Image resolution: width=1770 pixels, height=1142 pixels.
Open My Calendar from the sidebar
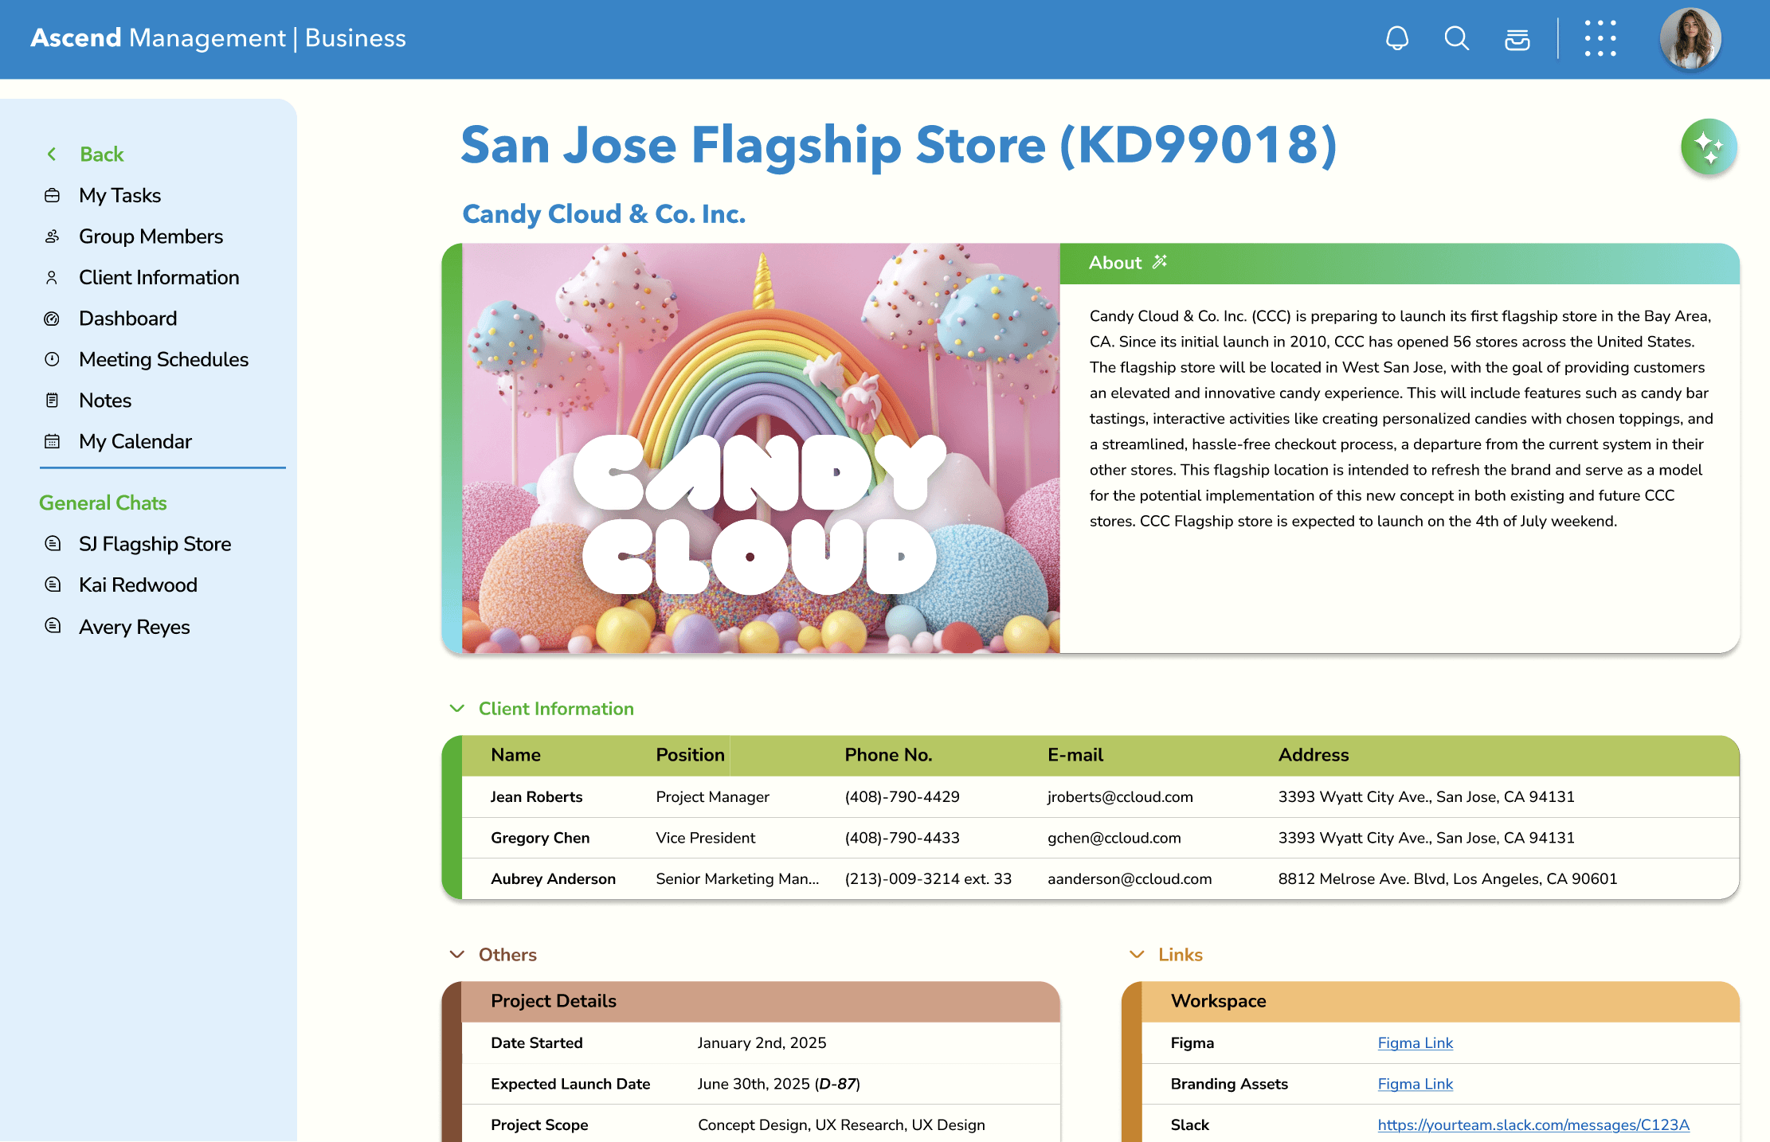[135, 441]
